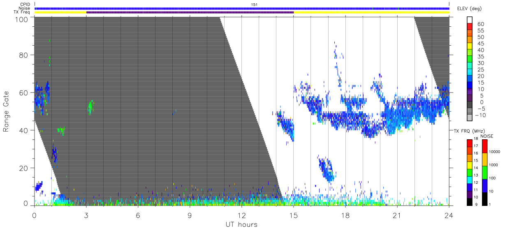This screenshot has height=233, width=505.
Task: Click the 100 label on NOISE scale
Action: coord(493,178)
